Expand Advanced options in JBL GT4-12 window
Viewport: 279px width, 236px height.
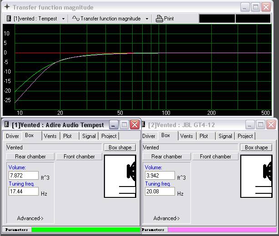(167, 218)
